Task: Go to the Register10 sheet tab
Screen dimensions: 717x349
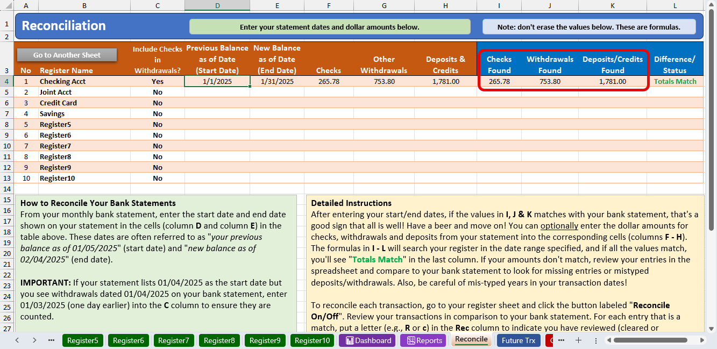Action: point(313,340)
